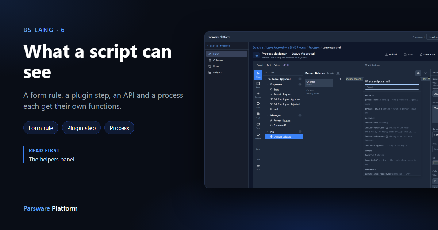
Task: Select Tell Employee: Rejected in outline
Action: point(284,104)
